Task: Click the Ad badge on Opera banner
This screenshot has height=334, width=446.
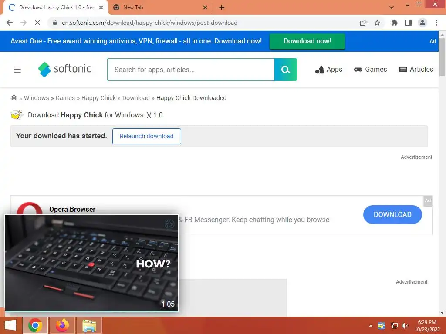Action: pyautogui.click(x=428, y=200)
